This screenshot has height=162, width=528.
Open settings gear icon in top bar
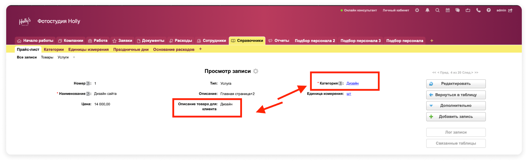click(x=417, y=10)
